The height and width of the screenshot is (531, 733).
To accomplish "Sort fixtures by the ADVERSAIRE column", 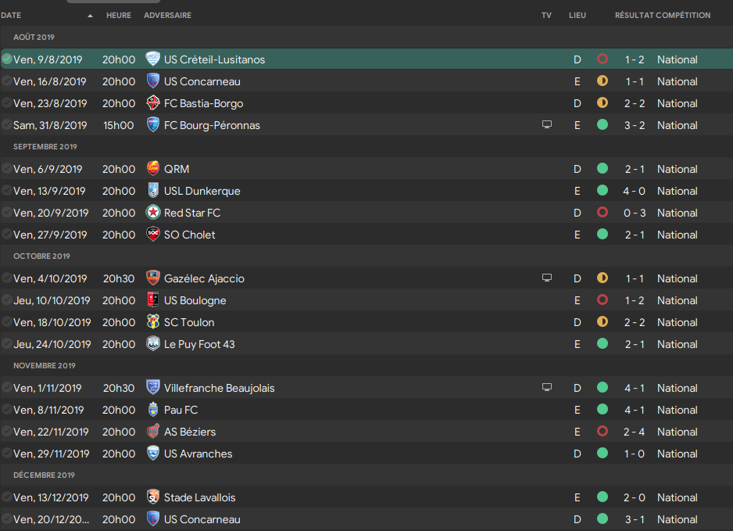I will 167,16.
